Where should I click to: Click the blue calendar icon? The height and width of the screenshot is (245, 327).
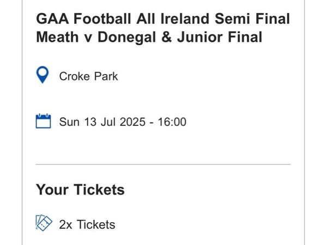(x=43, y=121)
